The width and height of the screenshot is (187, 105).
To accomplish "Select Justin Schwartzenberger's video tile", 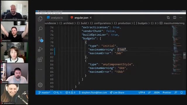I will (15, 11).
